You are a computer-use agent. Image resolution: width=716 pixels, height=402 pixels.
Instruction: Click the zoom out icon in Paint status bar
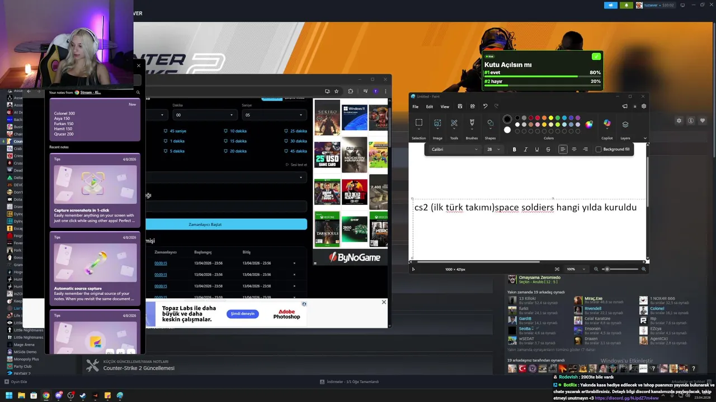click(x=596, y=269)
